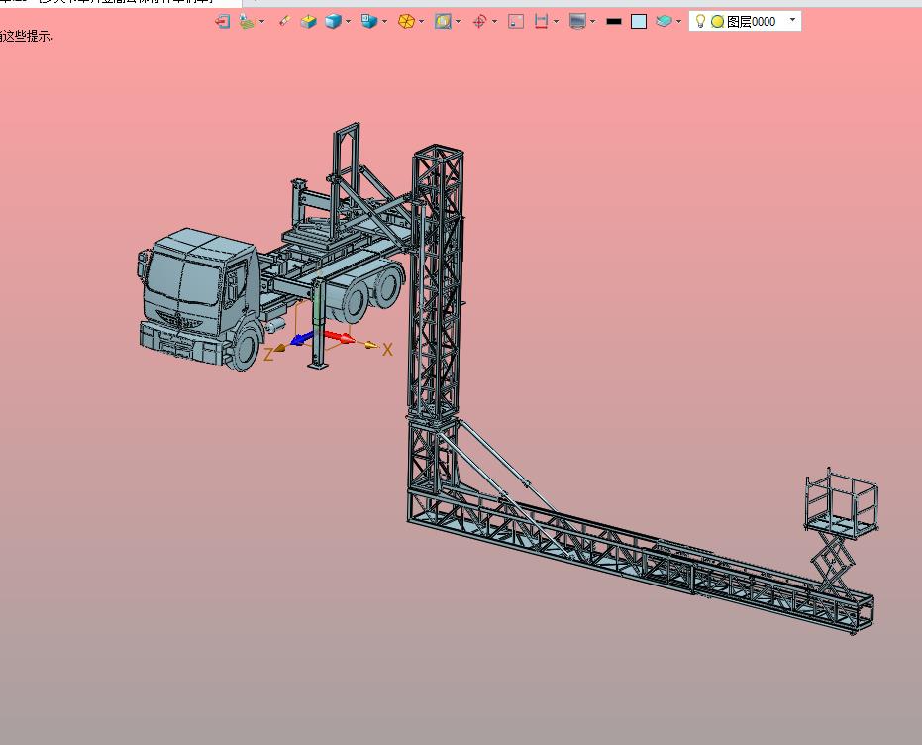Toggle the yellow circle layer status
Screen dimensions: 922x745
pyautogui.click(x=717, y=21)
